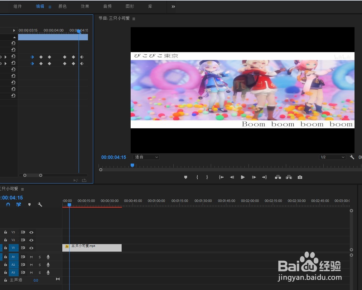
Task: Toggle sync lock for track V3
Action: [23, 232]
